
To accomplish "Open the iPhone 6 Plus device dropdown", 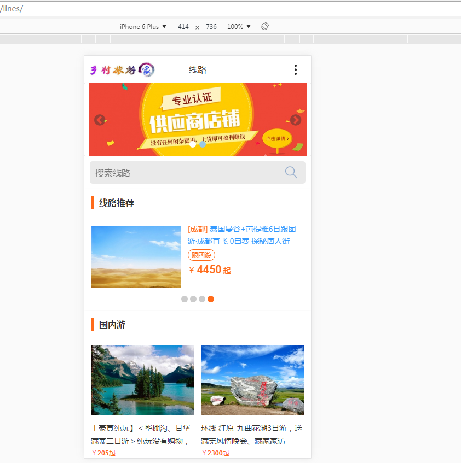I will [143, 26].
